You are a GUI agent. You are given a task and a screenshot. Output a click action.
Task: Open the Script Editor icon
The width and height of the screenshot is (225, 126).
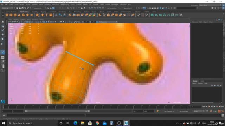point(223,115)
